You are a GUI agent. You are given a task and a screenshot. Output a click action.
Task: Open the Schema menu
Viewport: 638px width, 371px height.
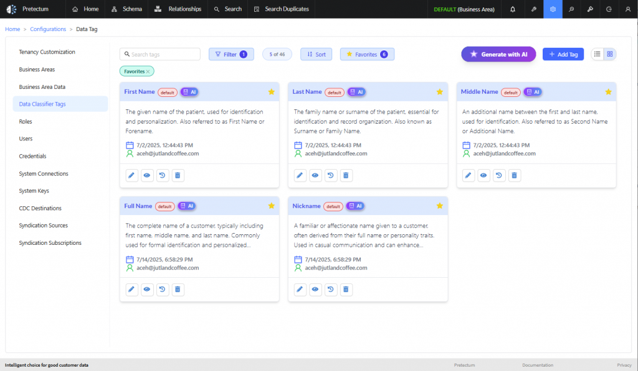tap(126, 9)
